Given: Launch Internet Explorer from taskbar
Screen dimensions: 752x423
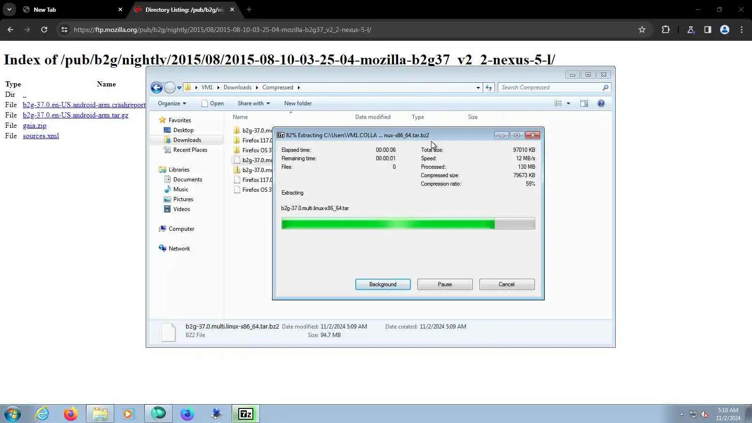Looking at the screenshot, I should [42, 414].
